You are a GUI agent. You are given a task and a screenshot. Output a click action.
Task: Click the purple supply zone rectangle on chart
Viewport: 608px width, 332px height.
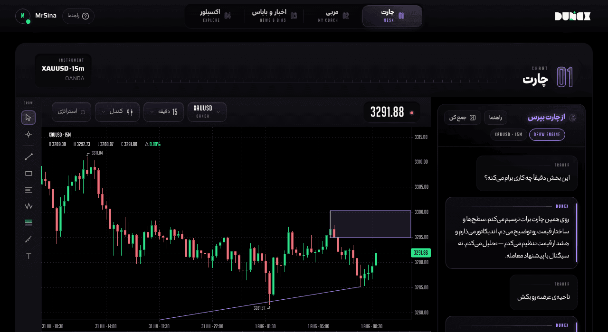pos(370,224)
